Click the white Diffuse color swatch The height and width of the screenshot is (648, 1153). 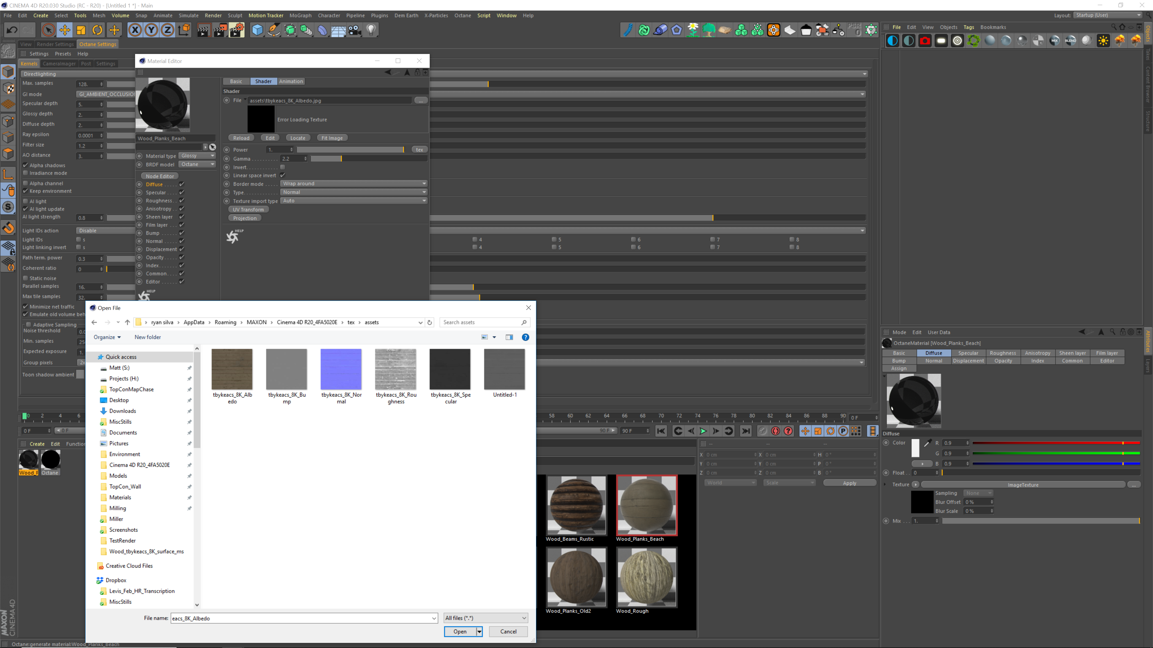[x=915, y=448]
